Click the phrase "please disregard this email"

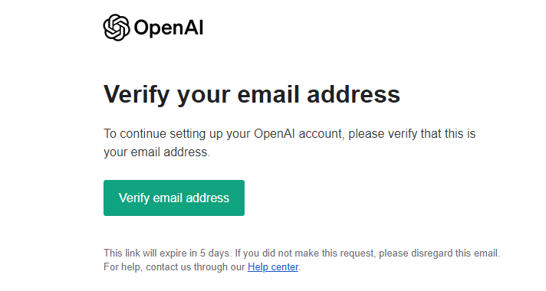[x=438, y=253]
